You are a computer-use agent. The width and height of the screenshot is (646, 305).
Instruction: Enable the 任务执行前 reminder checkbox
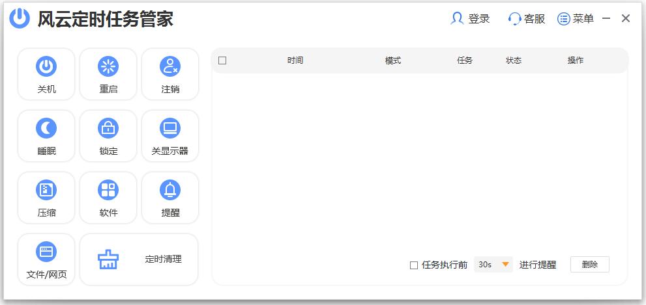413,265
